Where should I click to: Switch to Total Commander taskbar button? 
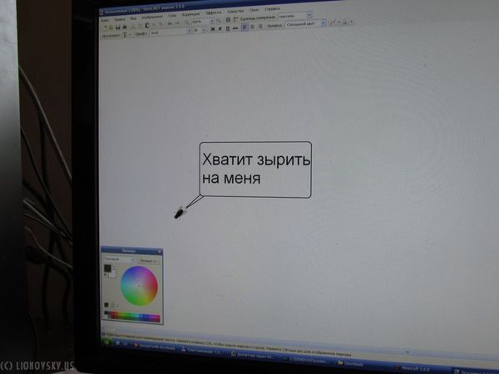(200, 351)
